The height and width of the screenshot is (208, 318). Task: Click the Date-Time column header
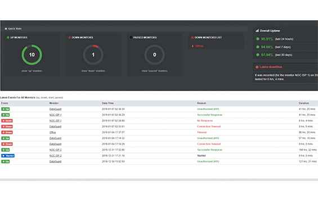(108, 103)
